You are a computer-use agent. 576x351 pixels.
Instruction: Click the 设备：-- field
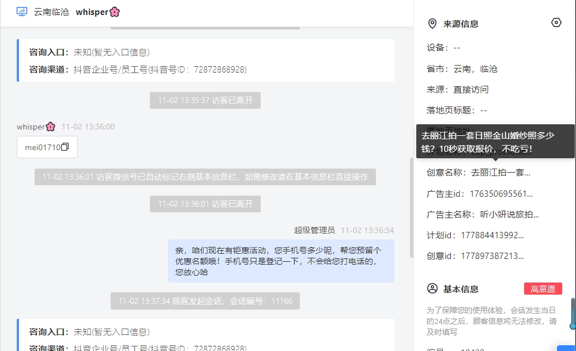[x=443, y=47]
